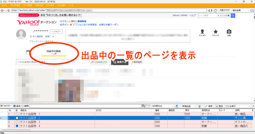
Task: Click the product filter text field beside クリア
Action: click(x=85, y=106)
